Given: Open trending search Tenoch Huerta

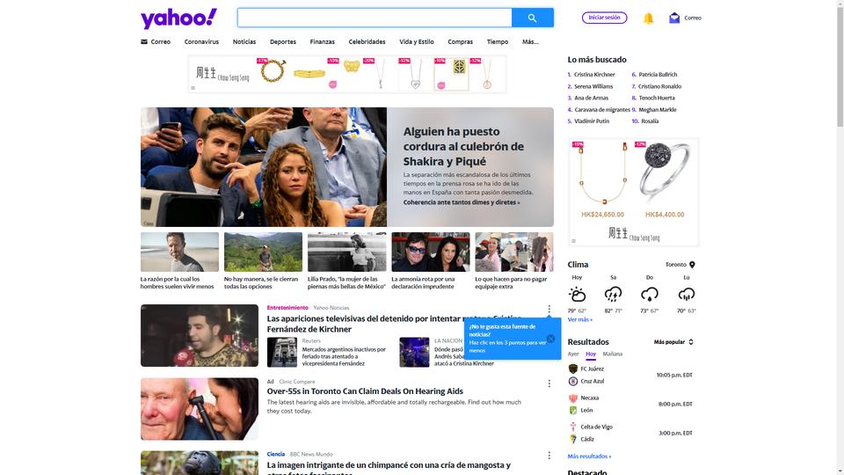Looking at the screenshot, I should point(657,98).
